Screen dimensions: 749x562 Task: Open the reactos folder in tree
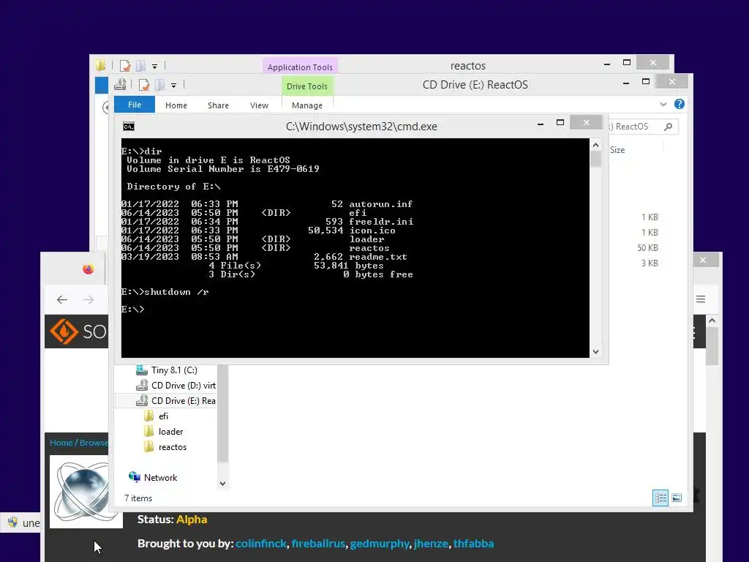click(173, 447)
